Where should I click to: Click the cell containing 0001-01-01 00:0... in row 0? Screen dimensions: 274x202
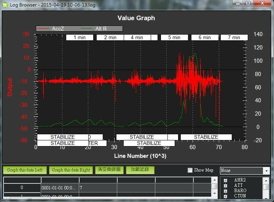pyautogui.click(x=60, y=188)
